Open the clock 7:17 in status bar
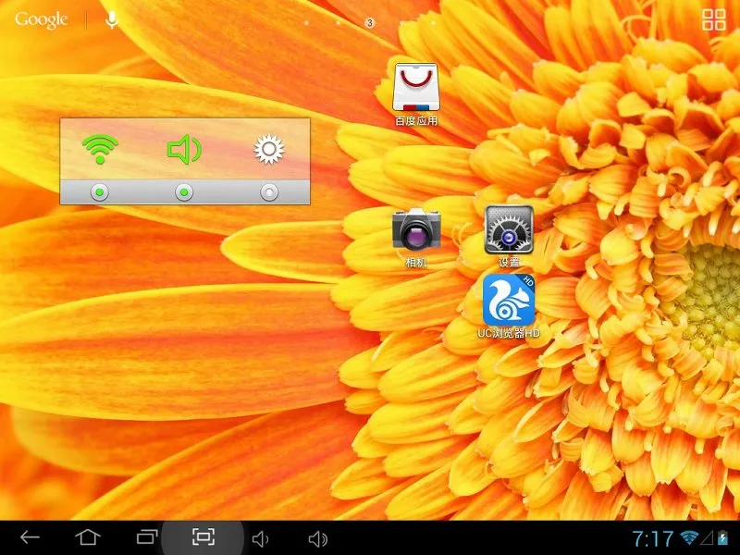740x555 pixels. point(652,538)
